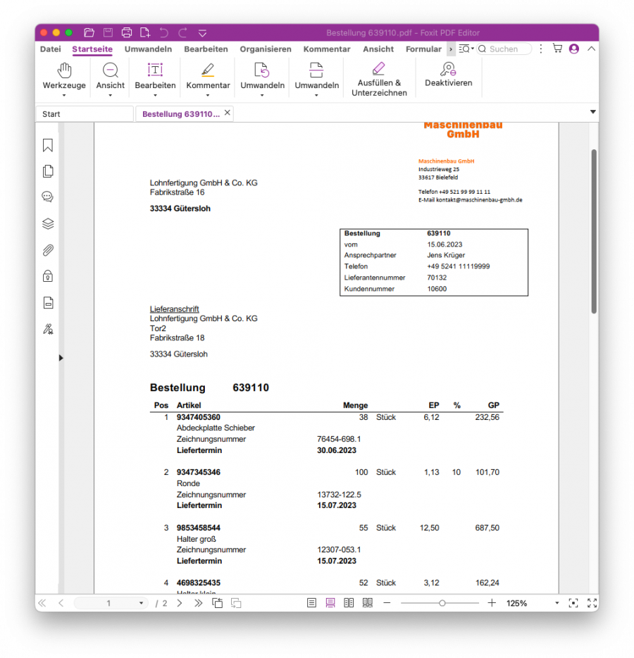Expand the Werkzeuge dropdown
The width and height of the screenshot is (634, 658).
click(x=64, y=94)
